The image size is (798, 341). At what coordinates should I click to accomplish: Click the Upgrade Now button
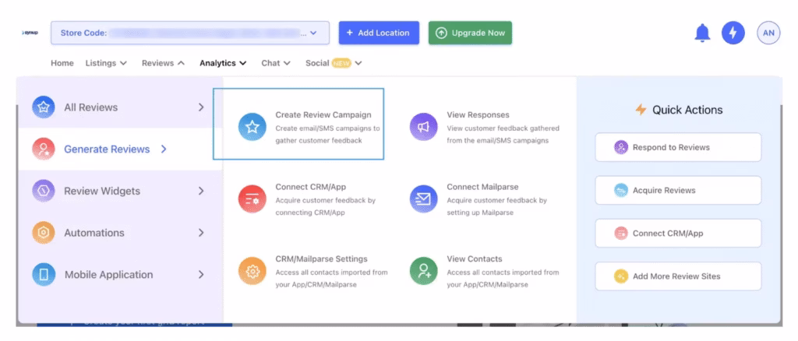tap(470, 33)
